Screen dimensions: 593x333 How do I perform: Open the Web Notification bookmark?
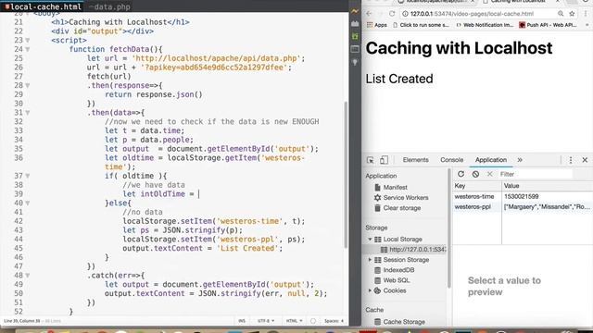(x=485, y=25)
